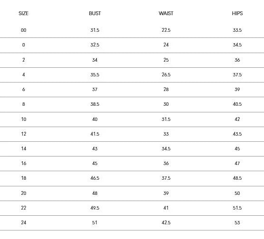Click hips value 43.5 in size 12 row
Screen dimensions: 264x239
click(237, 134)
